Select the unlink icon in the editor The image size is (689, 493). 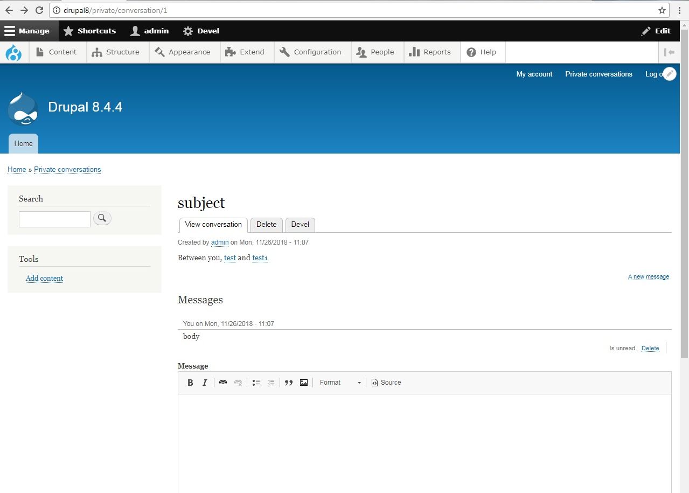(x=238, y=383)
